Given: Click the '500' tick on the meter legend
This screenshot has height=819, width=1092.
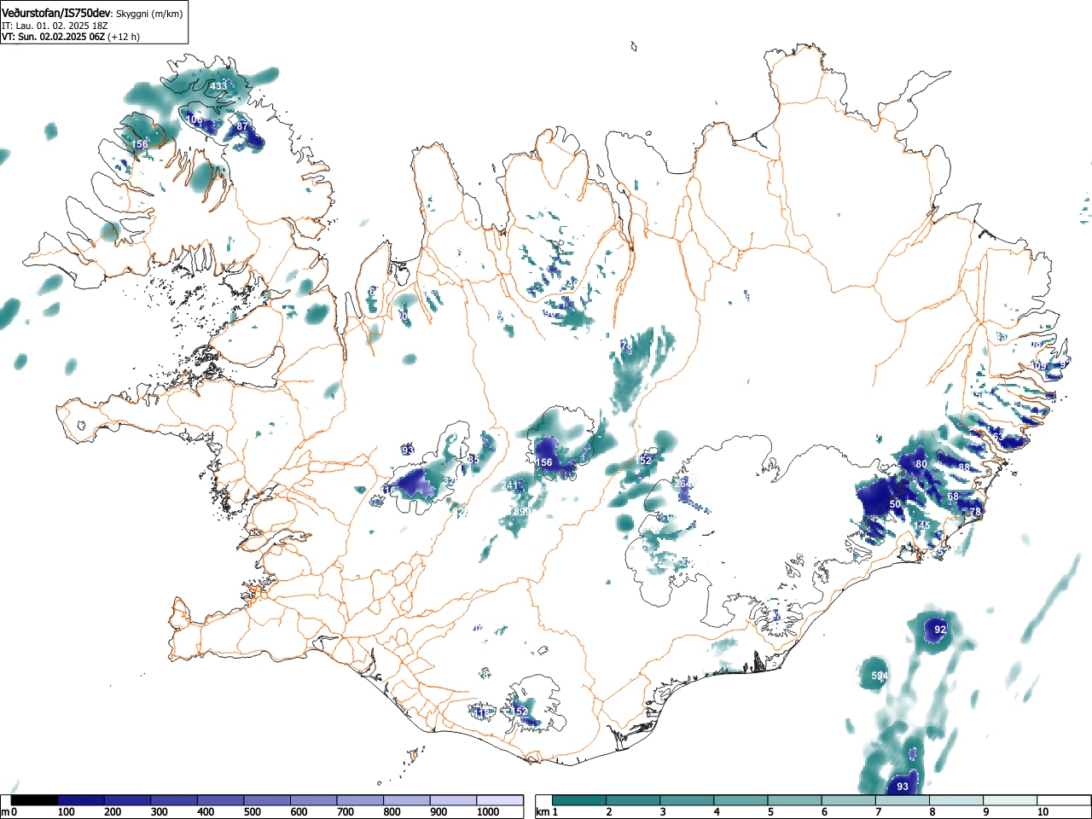Looking at the screenshot, I should click(x=252, y=812).
